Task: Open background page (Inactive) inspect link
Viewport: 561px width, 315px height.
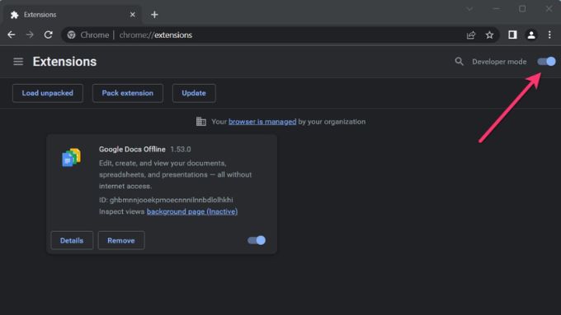Action: pyautogui.click(x=192, y=211)
